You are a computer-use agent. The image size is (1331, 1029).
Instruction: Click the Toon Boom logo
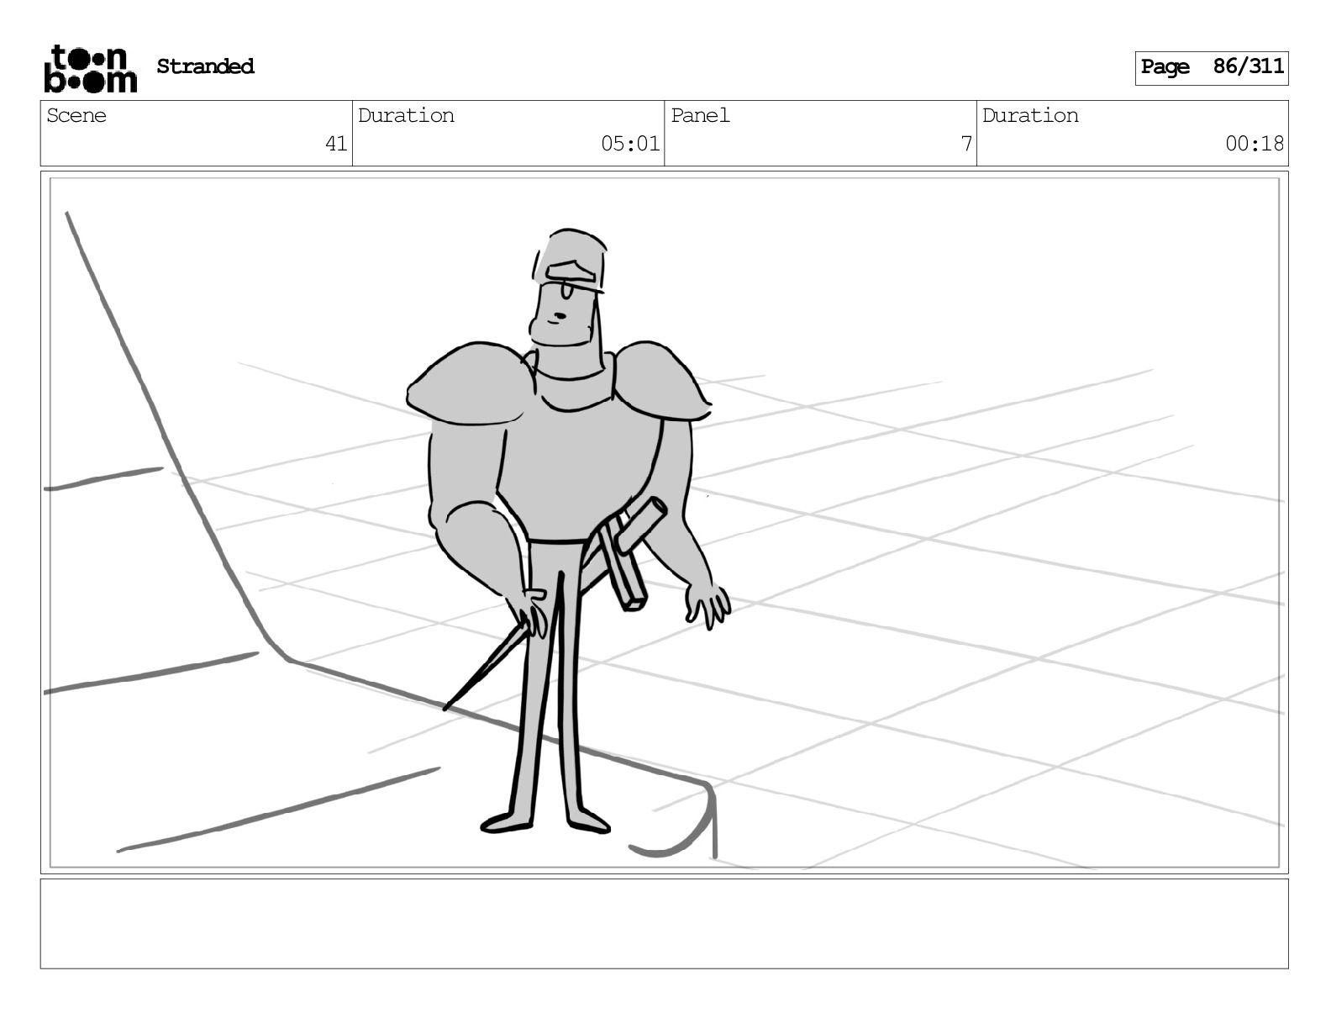90,68
